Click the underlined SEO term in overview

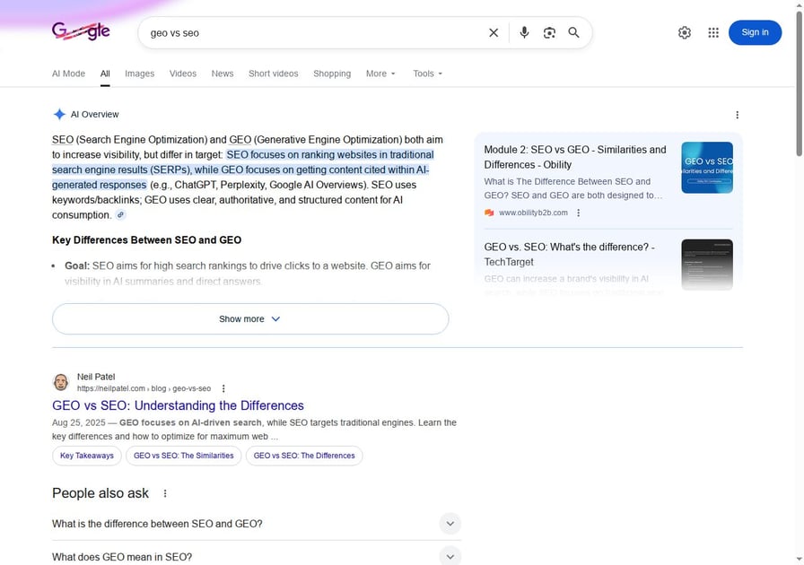tap(63, 139)
